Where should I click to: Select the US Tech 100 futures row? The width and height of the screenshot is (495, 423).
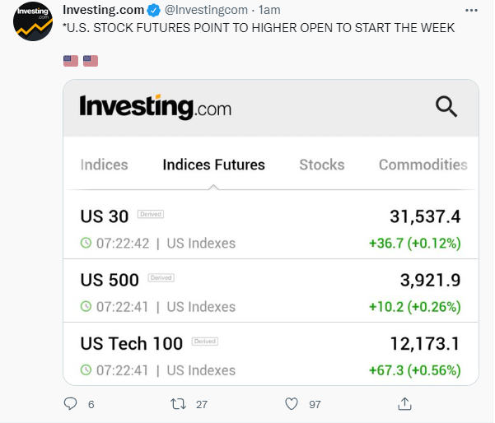click(x=271, y=354)
